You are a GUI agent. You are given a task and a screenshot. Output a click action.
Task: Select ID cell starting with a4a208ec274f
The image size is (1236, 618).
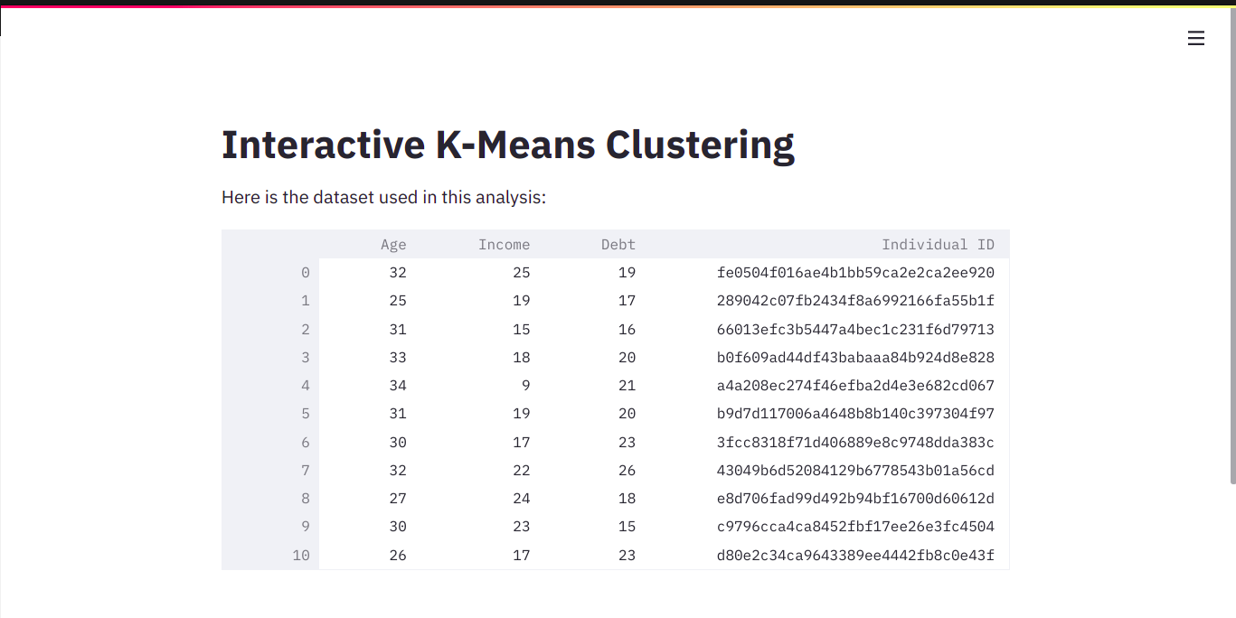coord(826,386)
